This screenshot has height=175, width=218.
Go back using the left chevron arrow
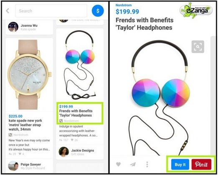pyautogui.click(x=8, y=11)
